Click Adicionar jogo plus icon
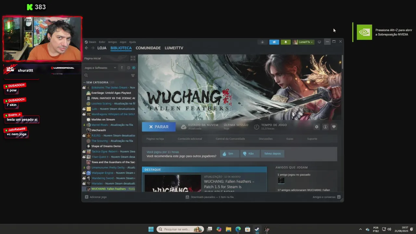Viewport: 416px width, 234px height. coord(86,197)
